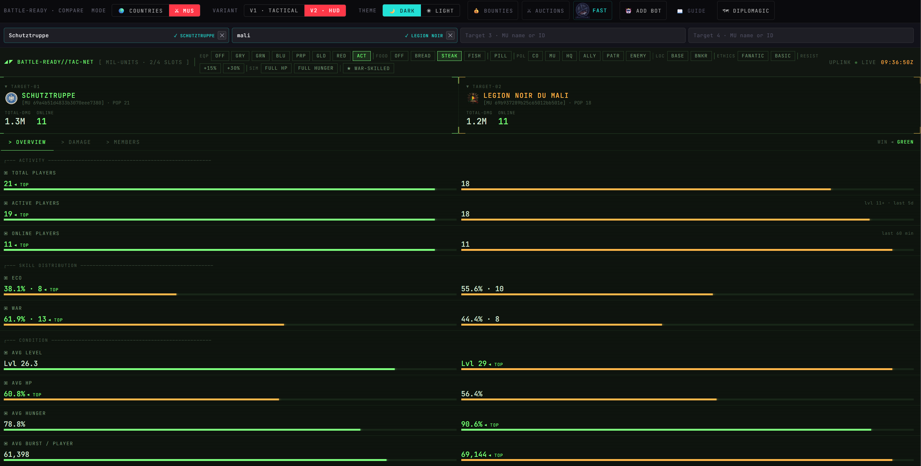Switch theme to Light
The image size is (921, 466).
click(440, 11)
